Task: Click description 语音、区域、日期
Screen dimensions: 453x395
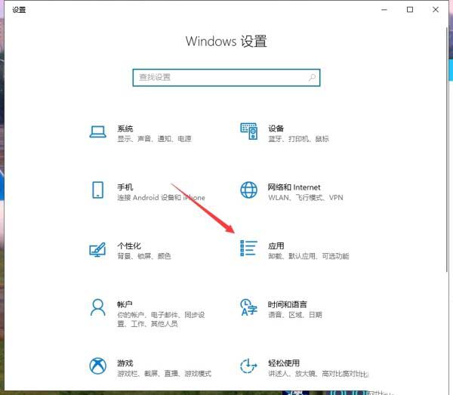Action: tap(295, 315)
